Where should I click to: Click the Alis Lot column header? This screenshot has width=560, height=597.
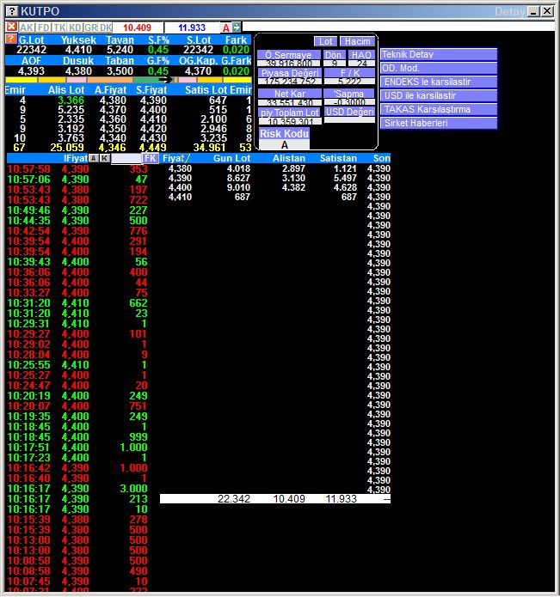(x=66, y=90)
